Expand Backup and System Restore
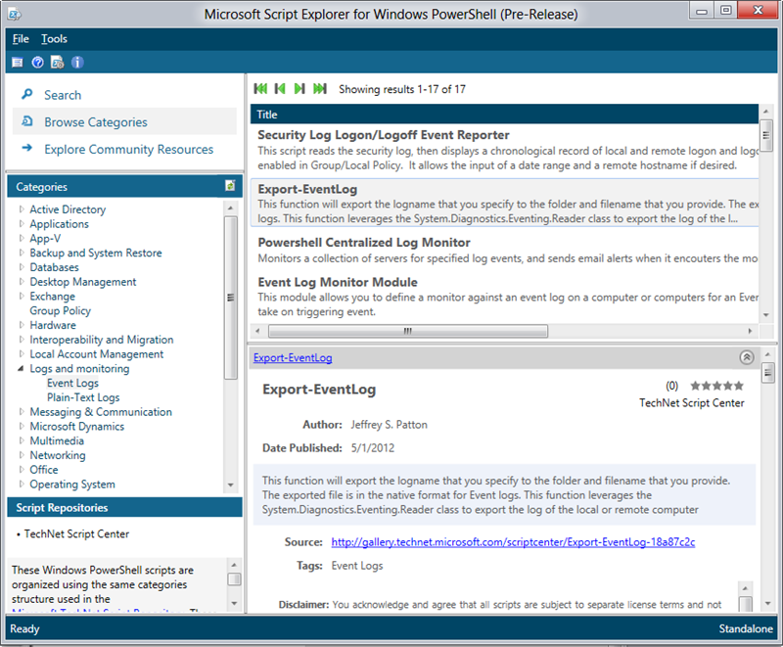Screen dimensions: 783x647 [x=22, y=253]
